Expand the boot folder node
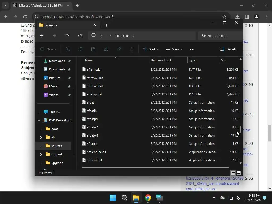 click(x=41, y=129)
